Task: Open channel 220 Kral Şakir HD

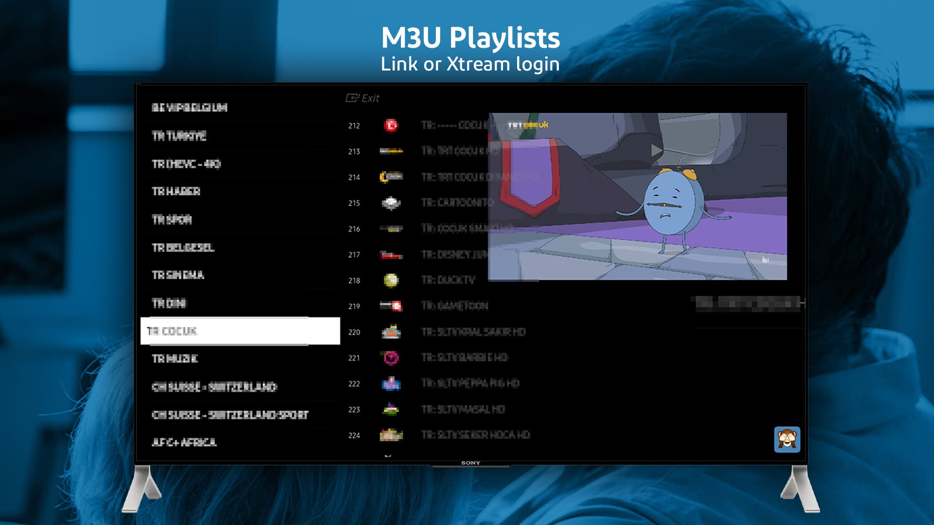Action: point(392,332)
